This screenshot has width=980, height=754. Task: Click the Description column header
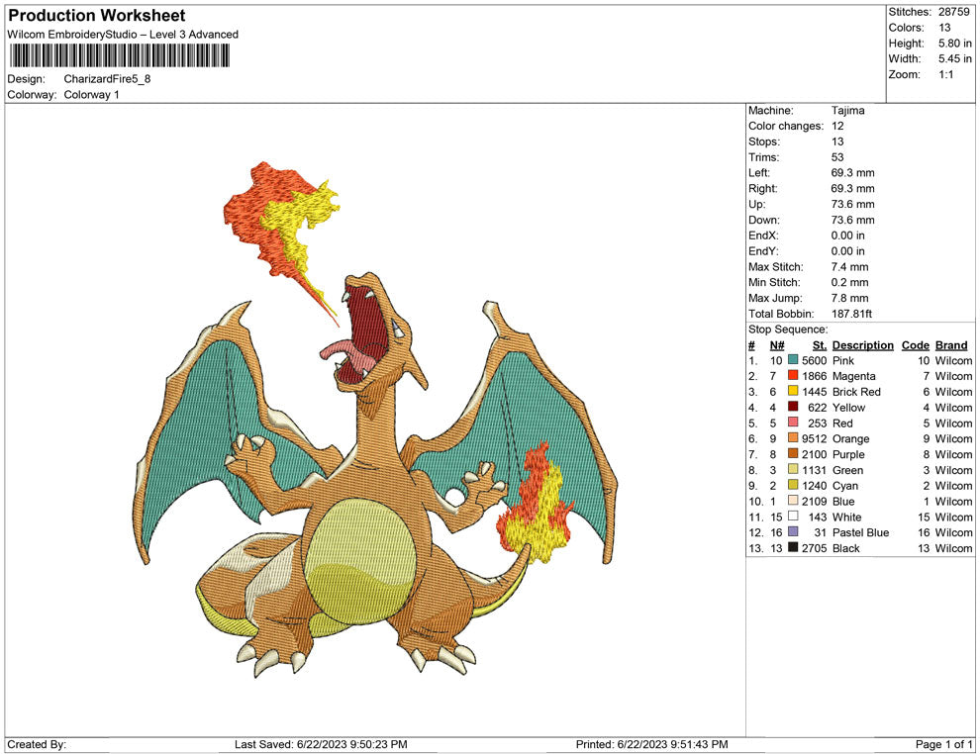coord(862,344)
